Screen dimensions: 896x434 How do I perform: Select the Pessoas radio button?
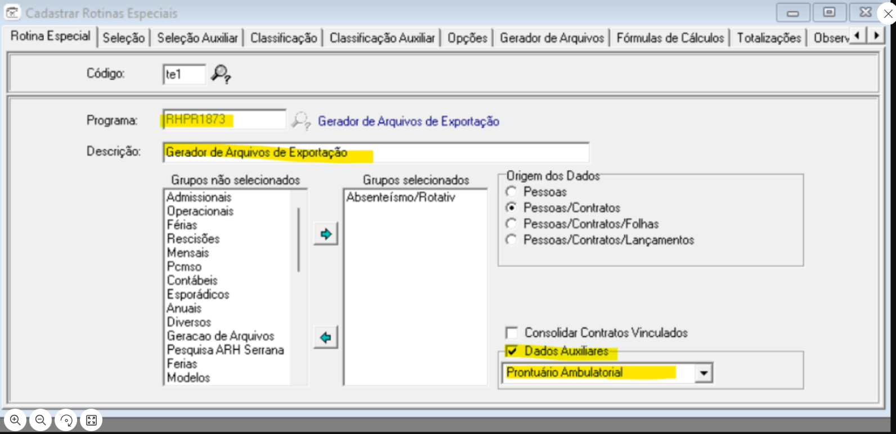coord(511,192)
